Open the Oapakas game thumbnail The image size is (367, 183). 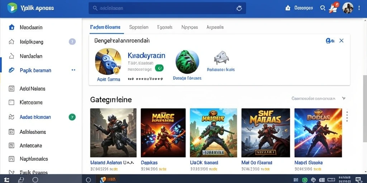[163, 133]
